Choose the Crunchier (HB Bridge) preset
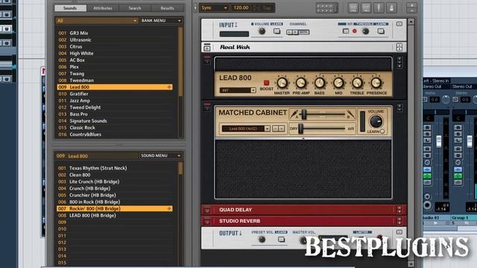The height and width of the screenshot is (268, 477). click(115, 195)
